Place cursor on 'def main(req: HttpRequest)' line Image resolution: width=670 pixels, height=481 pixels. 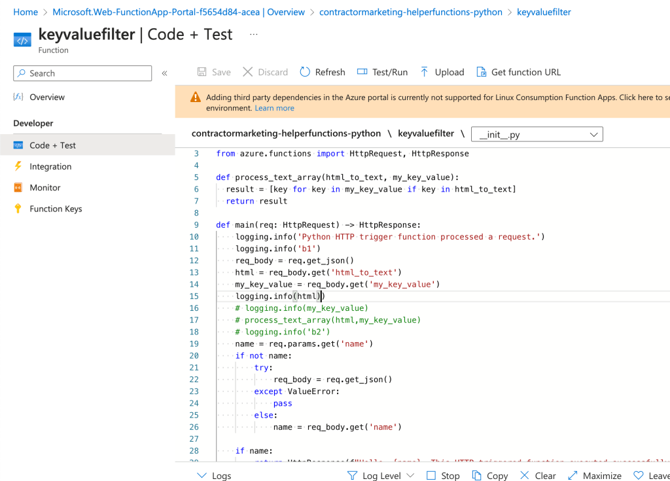[318, 225]
